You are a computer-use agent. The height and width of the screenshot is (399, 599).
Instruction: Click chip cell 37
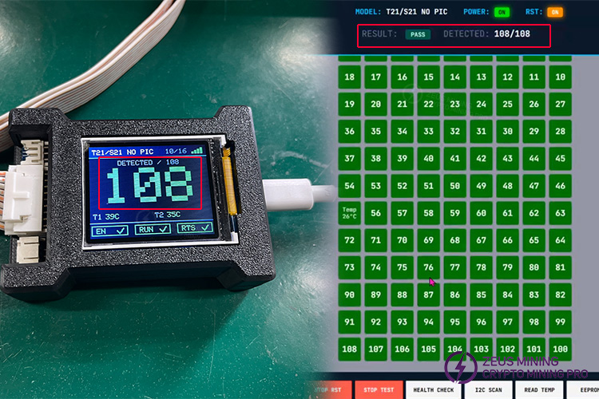(x=349, y=159)
